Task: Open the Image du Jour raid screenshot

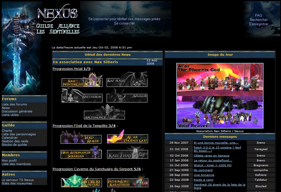Action: point(220,96)
